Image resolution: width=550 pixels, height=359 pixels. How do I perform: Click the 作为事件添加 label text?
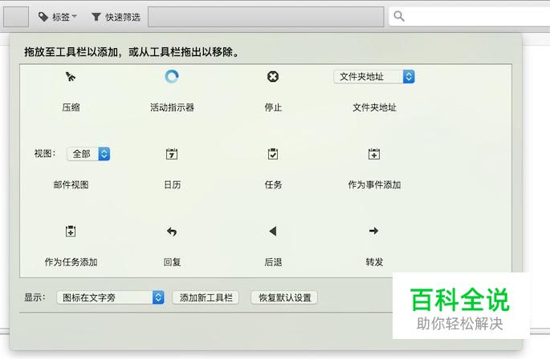[x=374, y=184]
